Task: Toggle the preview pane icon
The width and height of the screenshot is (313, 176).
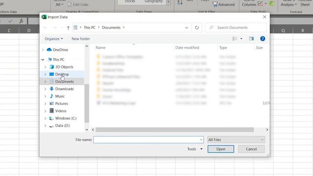Action: click(251, 39)
